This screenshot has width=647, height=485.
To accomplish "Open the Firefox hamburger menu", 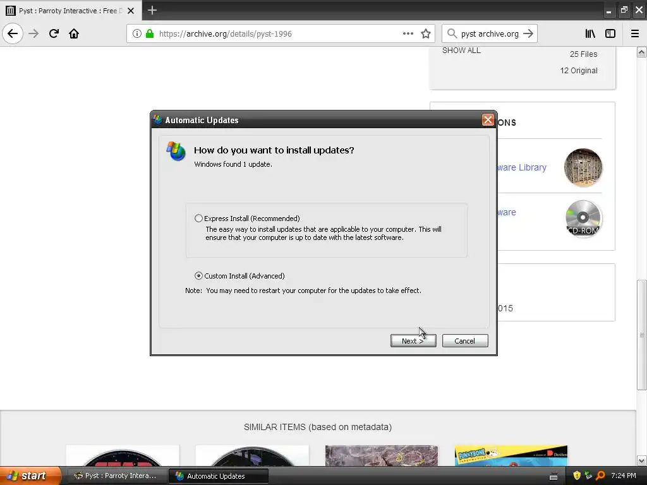I will coord(635,33).
